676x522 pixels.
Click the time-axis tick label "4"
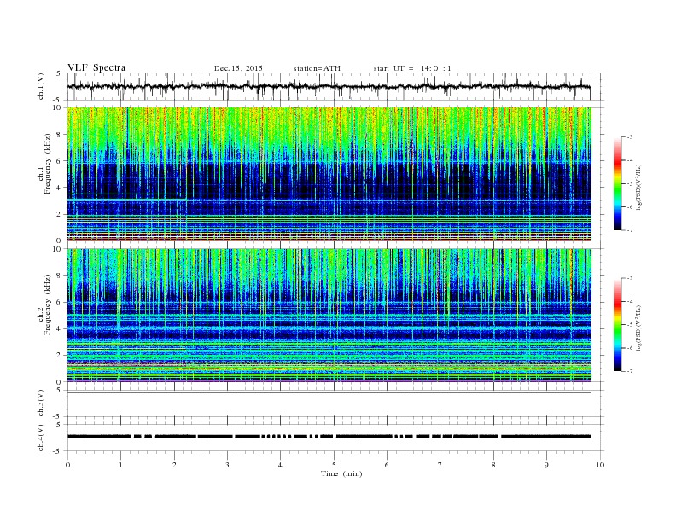[x=280, y=465]
